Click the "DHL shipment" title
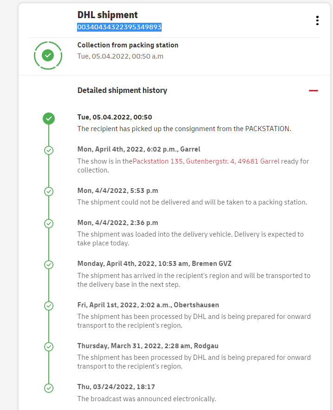This screenshot has height=410, width=333. [x=108, y=15]
